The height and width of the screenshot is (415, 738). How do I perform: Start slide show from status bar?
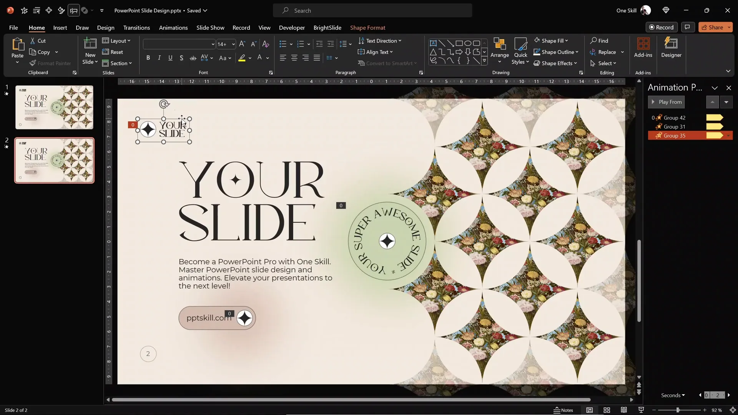(641, 410)
